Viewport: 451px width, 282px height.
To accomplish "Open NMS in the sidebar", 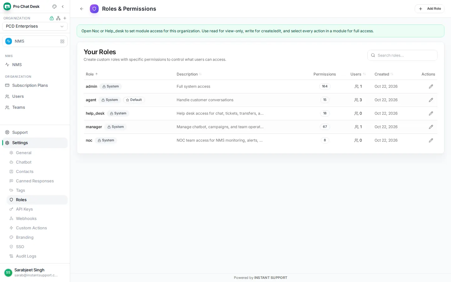I will 35,65.
